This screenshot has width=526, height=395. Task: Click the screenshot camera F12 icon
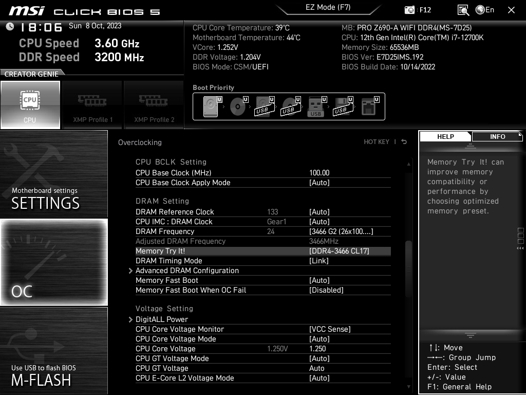click(x=409, y=10)
